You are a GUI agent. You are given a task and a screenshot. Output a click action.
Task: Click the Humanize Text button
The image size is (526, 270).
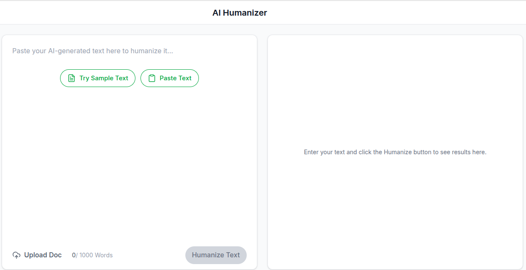[x=216, y=255]
